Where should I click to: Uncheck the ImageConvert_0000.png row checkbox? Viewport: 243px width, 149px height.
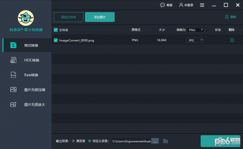click(55, 40)
